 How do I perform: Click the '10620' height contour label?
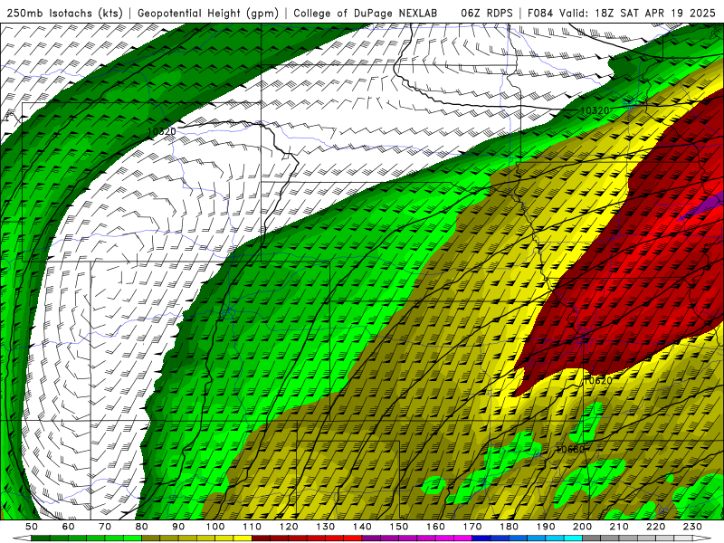coord(598,380)
